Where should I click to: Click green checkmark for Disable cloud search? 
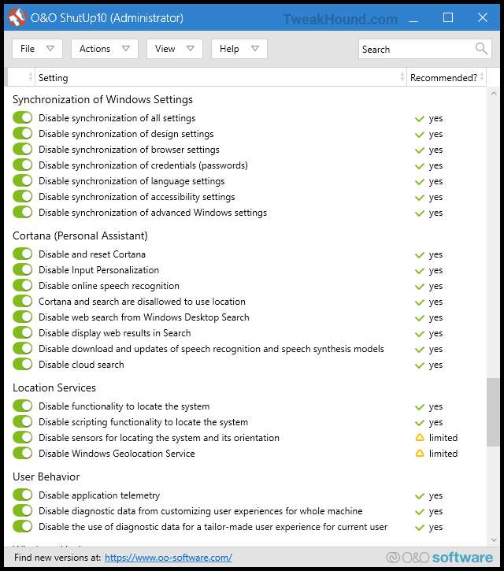tap(420, 365)
